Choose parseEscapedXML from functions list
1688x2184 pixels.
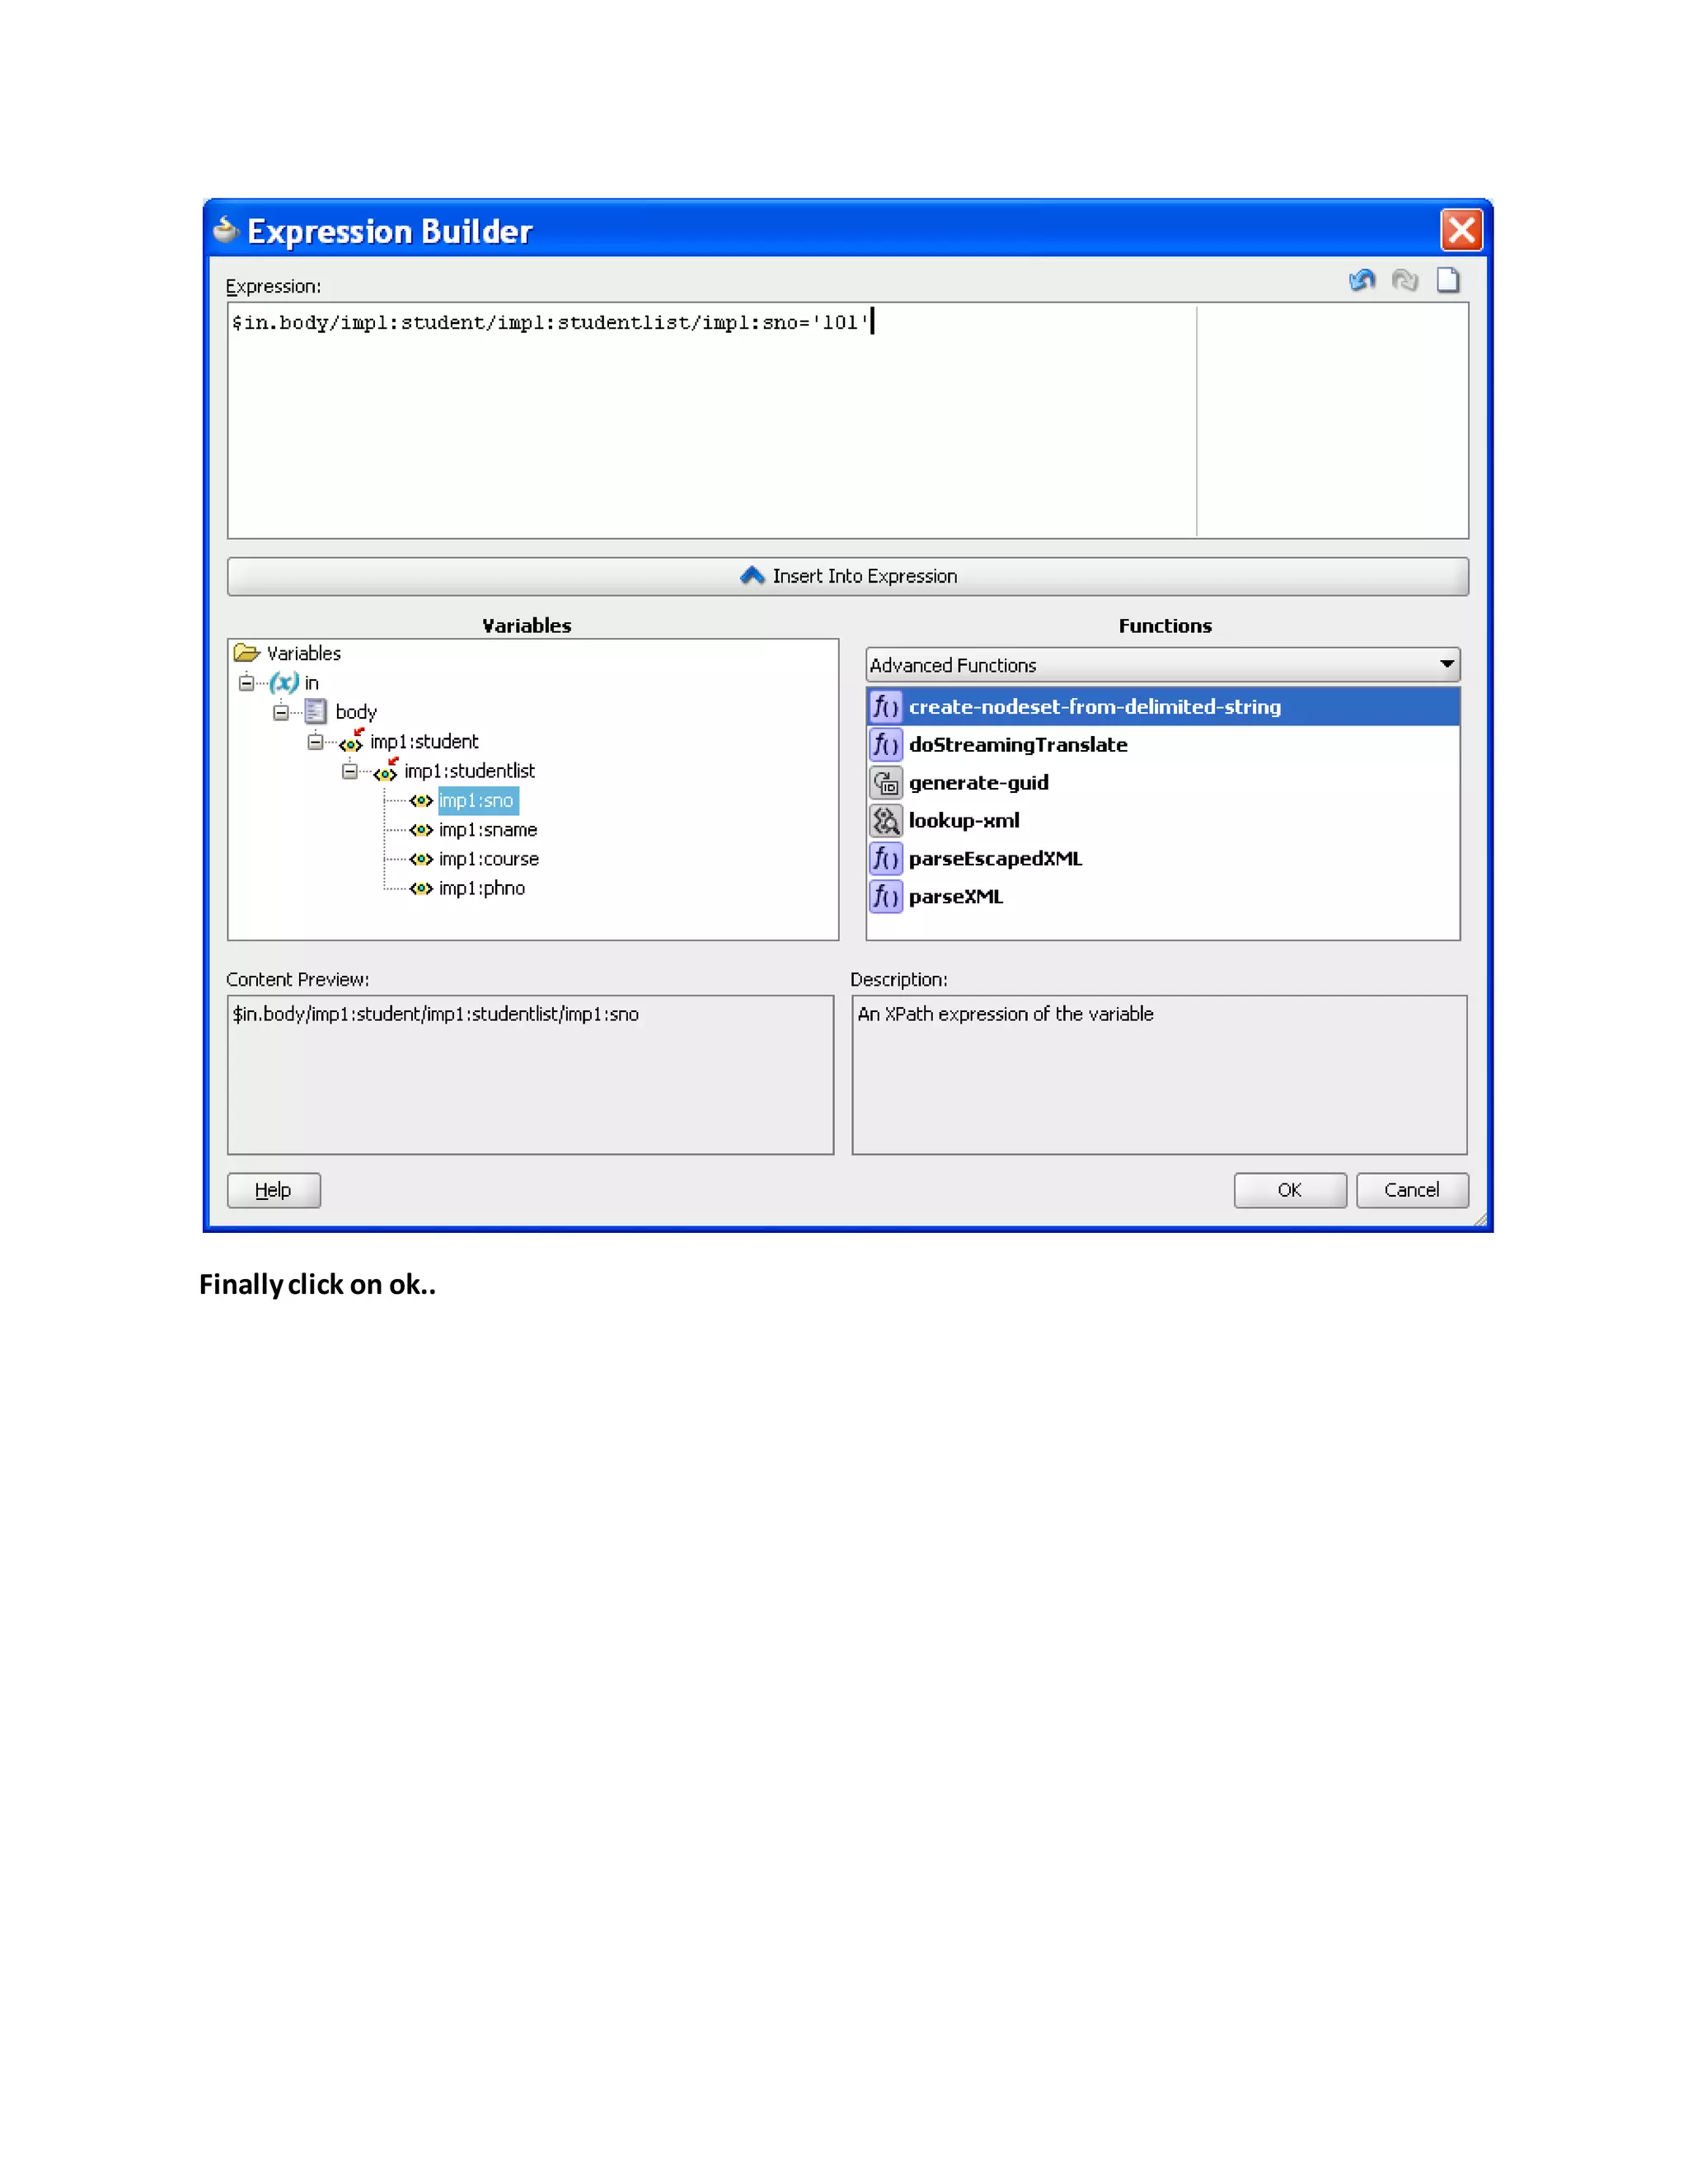(995, 859)
